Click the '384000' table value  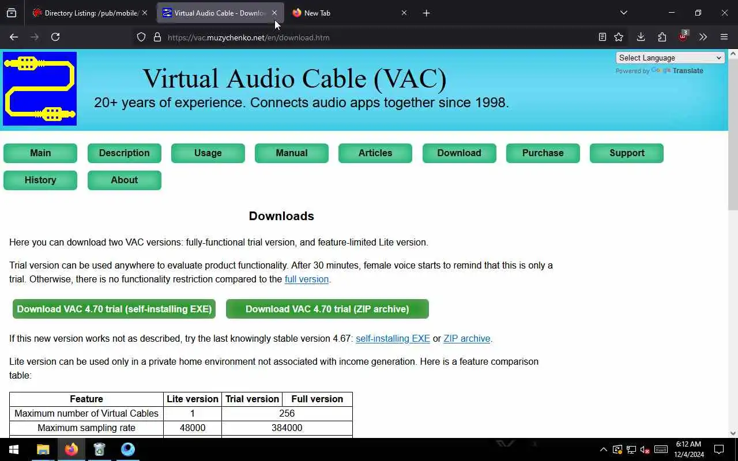(287, 428)
